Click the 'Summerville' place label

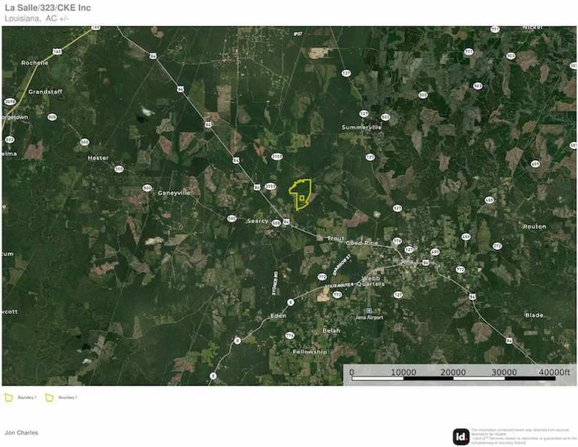coord(362,128)
